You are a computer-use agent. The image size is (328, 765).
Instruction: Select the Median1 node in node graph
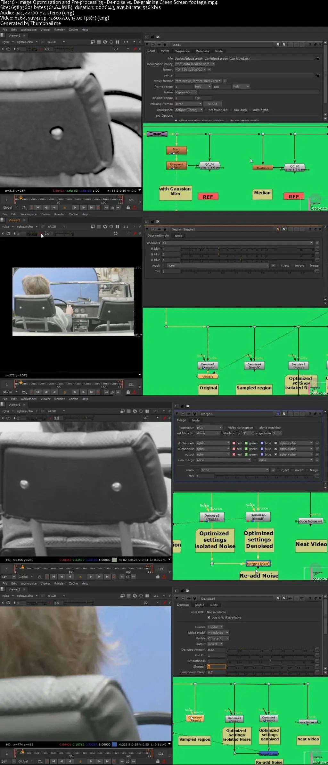coord(263,168)
